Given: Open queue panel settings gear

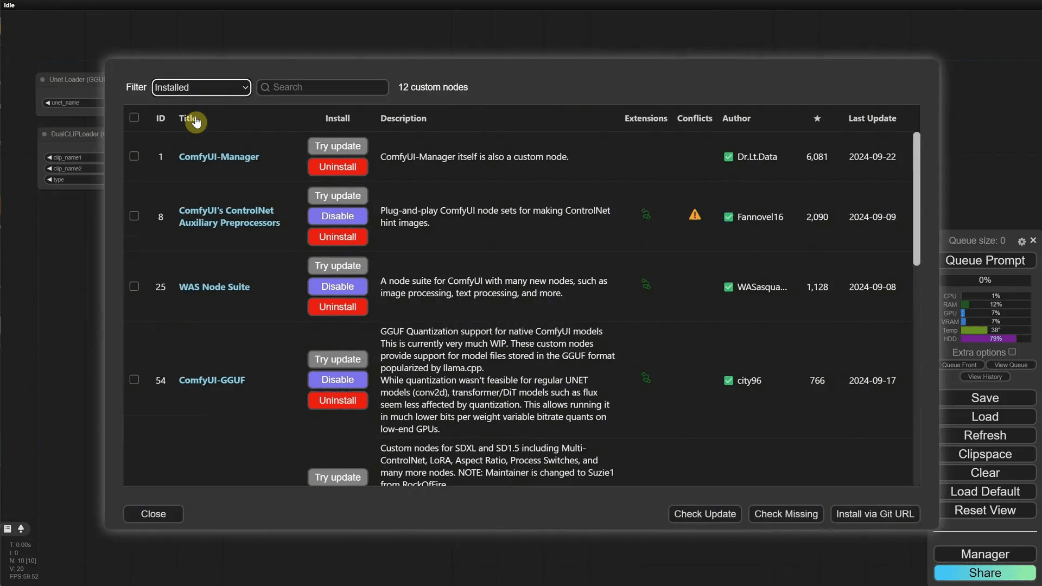Looking at the screenshot, I should [1021, 241].
